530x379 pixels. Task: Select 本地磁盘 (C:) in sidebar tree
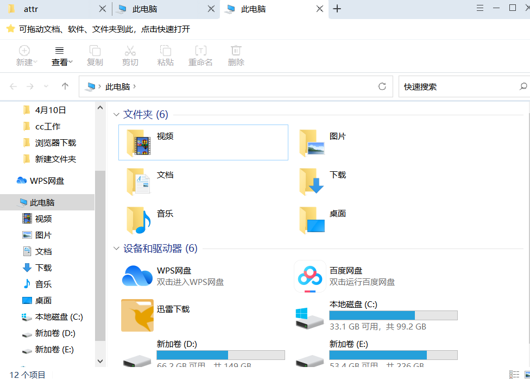click(59, 317)
